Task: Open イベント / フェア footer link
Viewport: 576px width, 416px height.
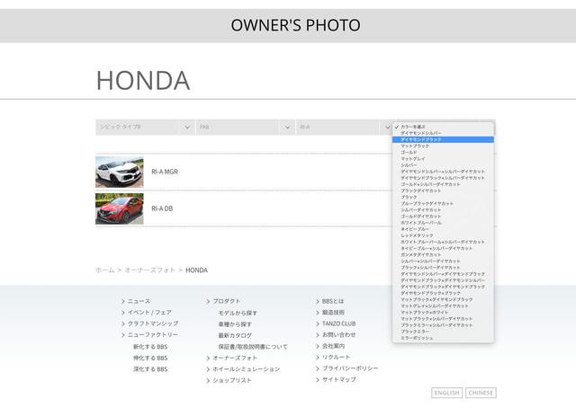Action: click(x=149, y=313)
